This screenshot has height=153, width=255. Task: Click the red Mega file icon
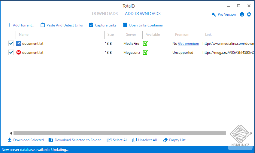pos(19,52)
